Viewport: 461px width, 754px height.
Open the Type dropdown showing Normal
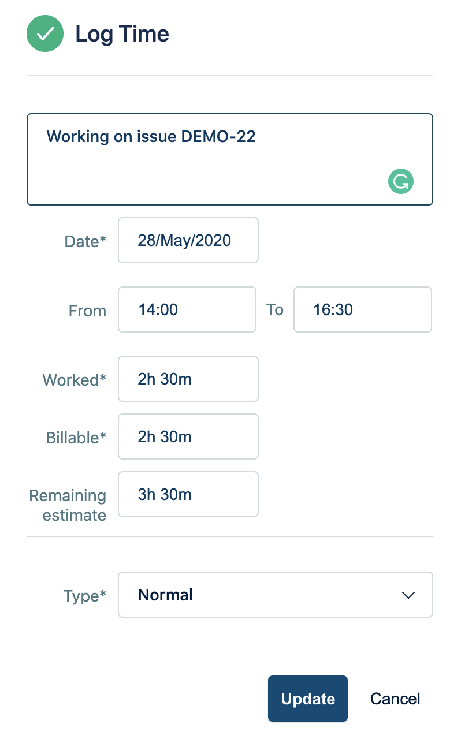pos(275,595)
